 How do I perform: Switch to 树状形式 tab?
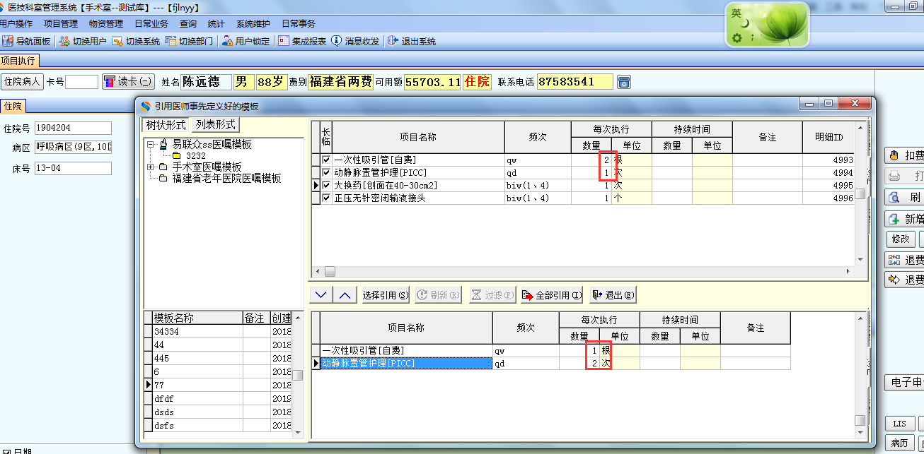[x=166, y=125]
